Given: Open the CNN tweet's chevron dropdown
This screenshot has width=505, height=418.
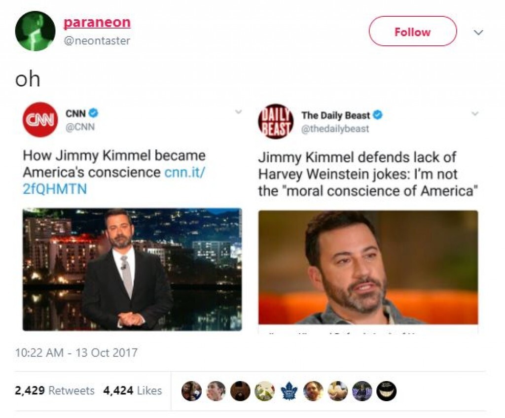Looking at the screenshot, I should (x=238, y=112).
